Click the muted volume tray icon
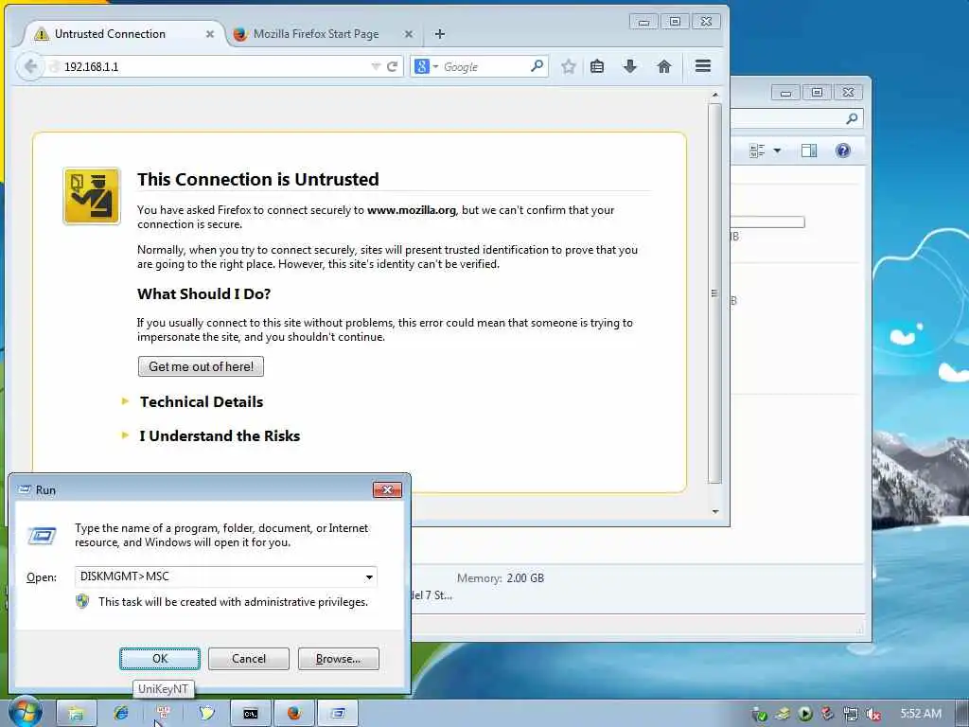 click(x=872, y=714)
